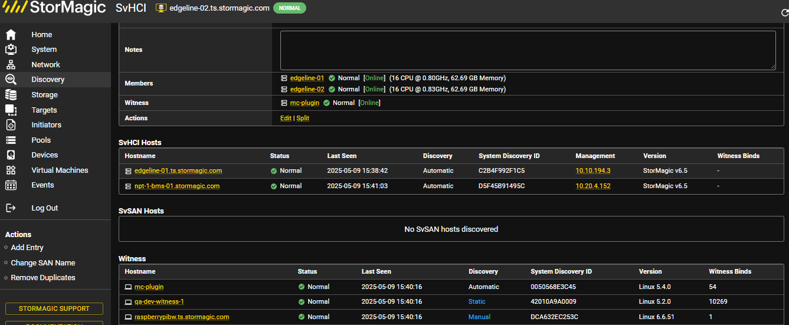
Task: Open edgeline-01.ts.stormagic.com host link
Action: (x=178, y=171)
